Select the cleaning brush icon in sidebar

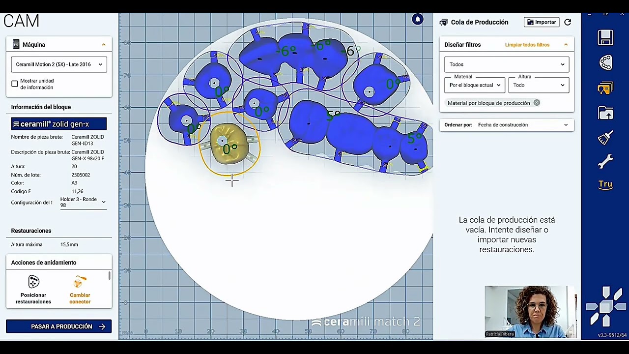pos(605,138)
